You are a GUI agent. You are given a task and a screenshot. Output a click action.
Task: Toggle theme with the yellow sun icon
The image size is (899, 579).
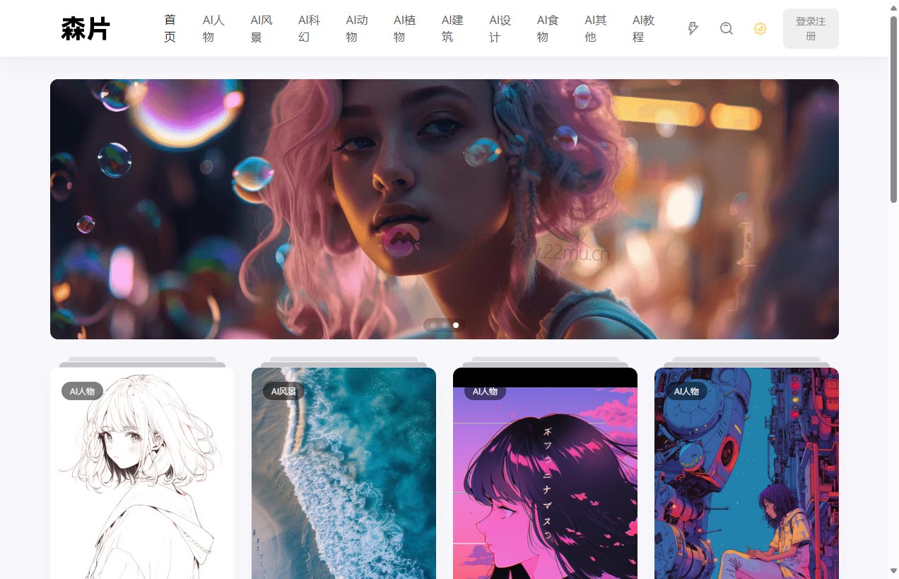[760, 28]
